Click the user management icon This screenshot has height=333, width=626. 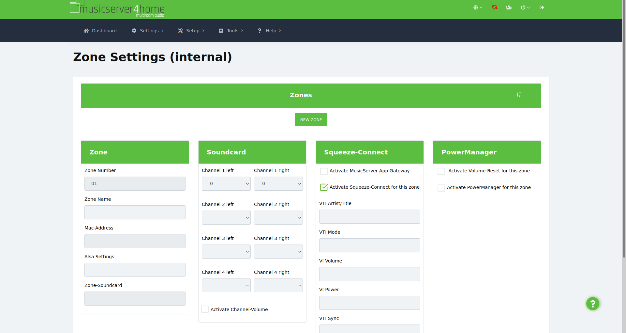(508, 8)
